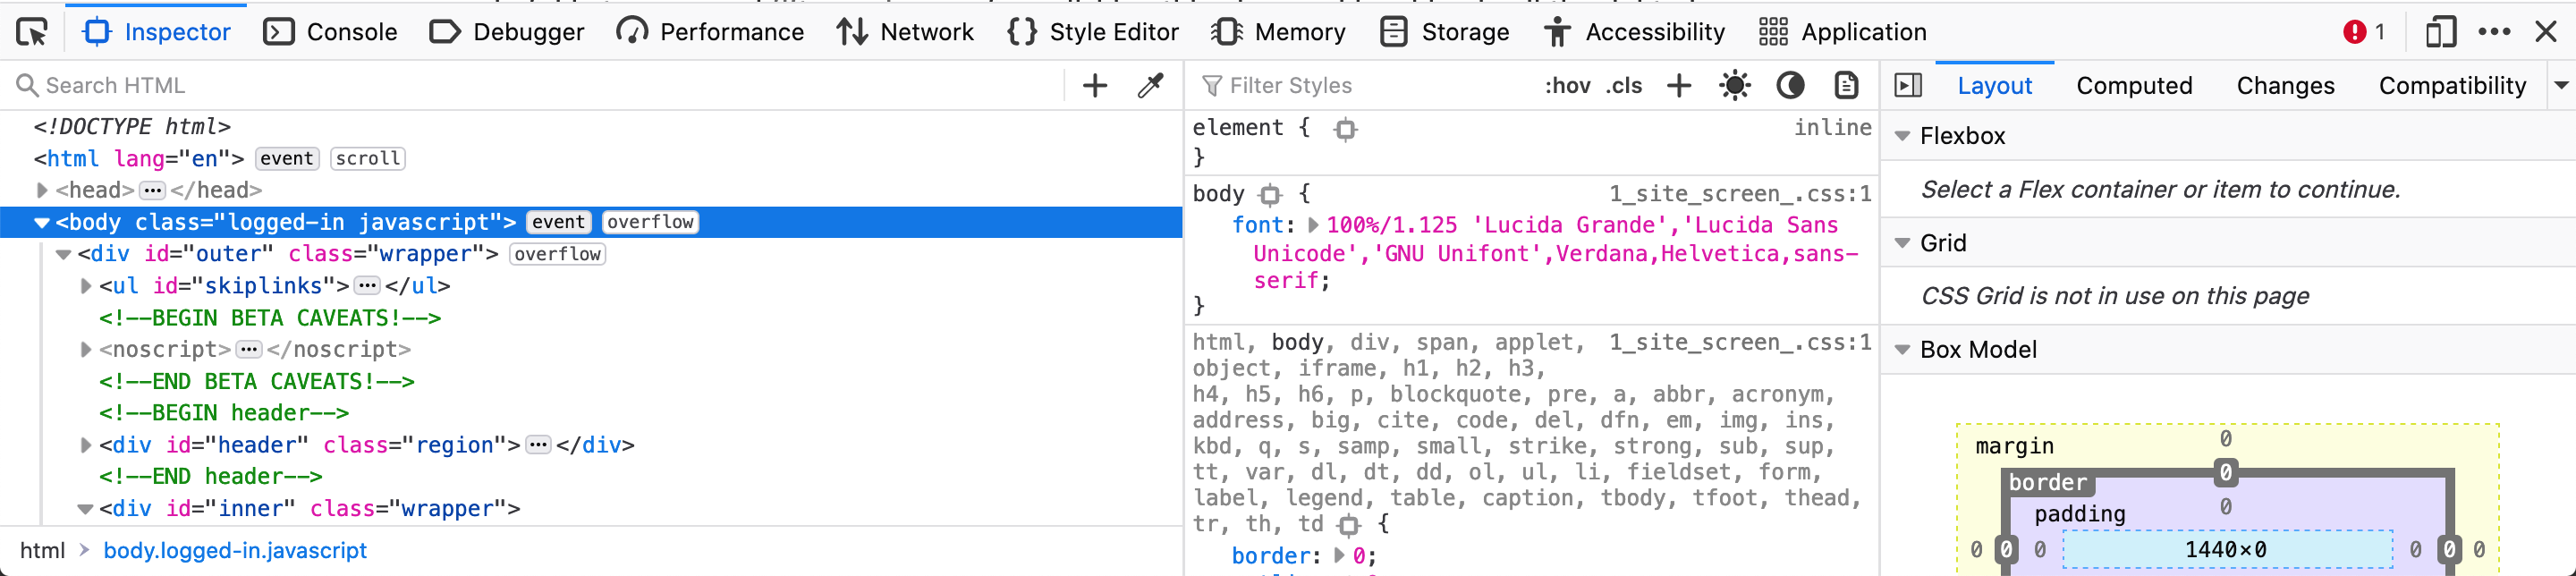Toggle print media simulation icon
Viewport: 2576px width, 576px height.
[1846, 86]
